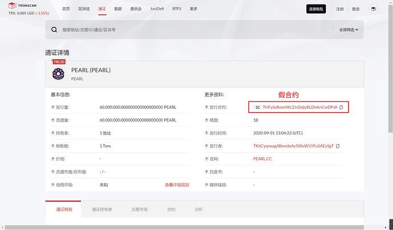Viewport: 393px width, 230px height.
Task: Click help icon next to 发行合约
Action: (207, 107)
